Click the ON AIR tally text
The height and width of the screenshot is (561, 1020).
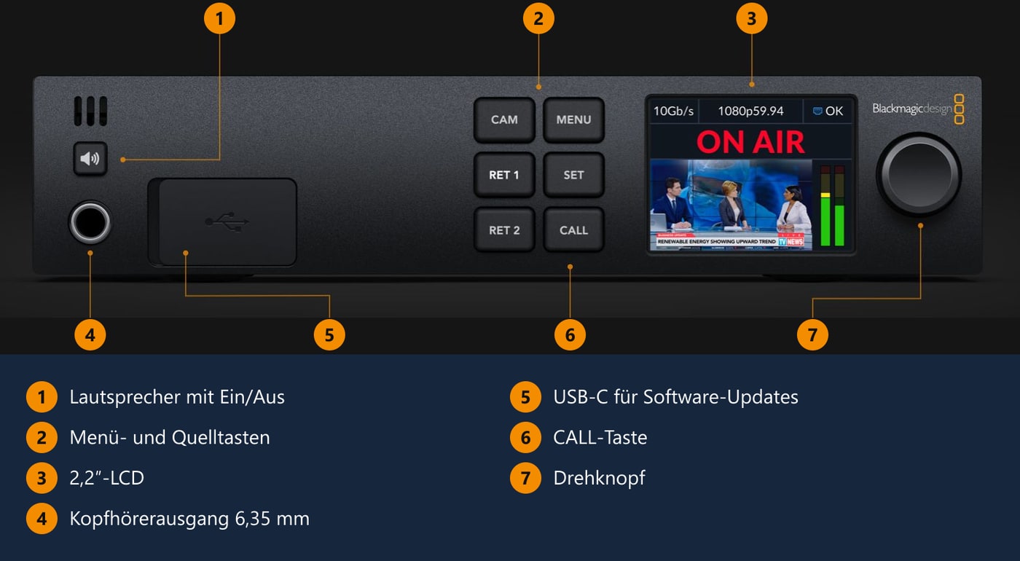point(750,142)
